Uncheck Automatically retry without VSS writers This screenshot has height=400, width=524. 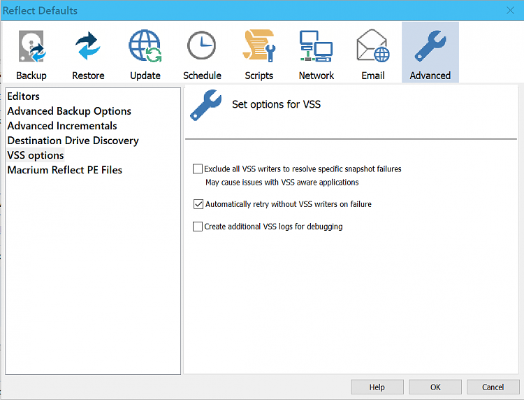[x=198, y=204]
